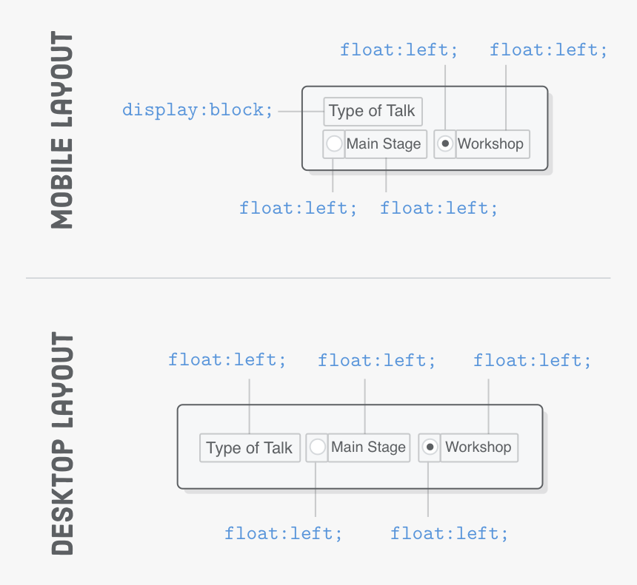Select Main Stage radio in mobile layout
This screenshot has width=637, height=585.
point(334,143)
